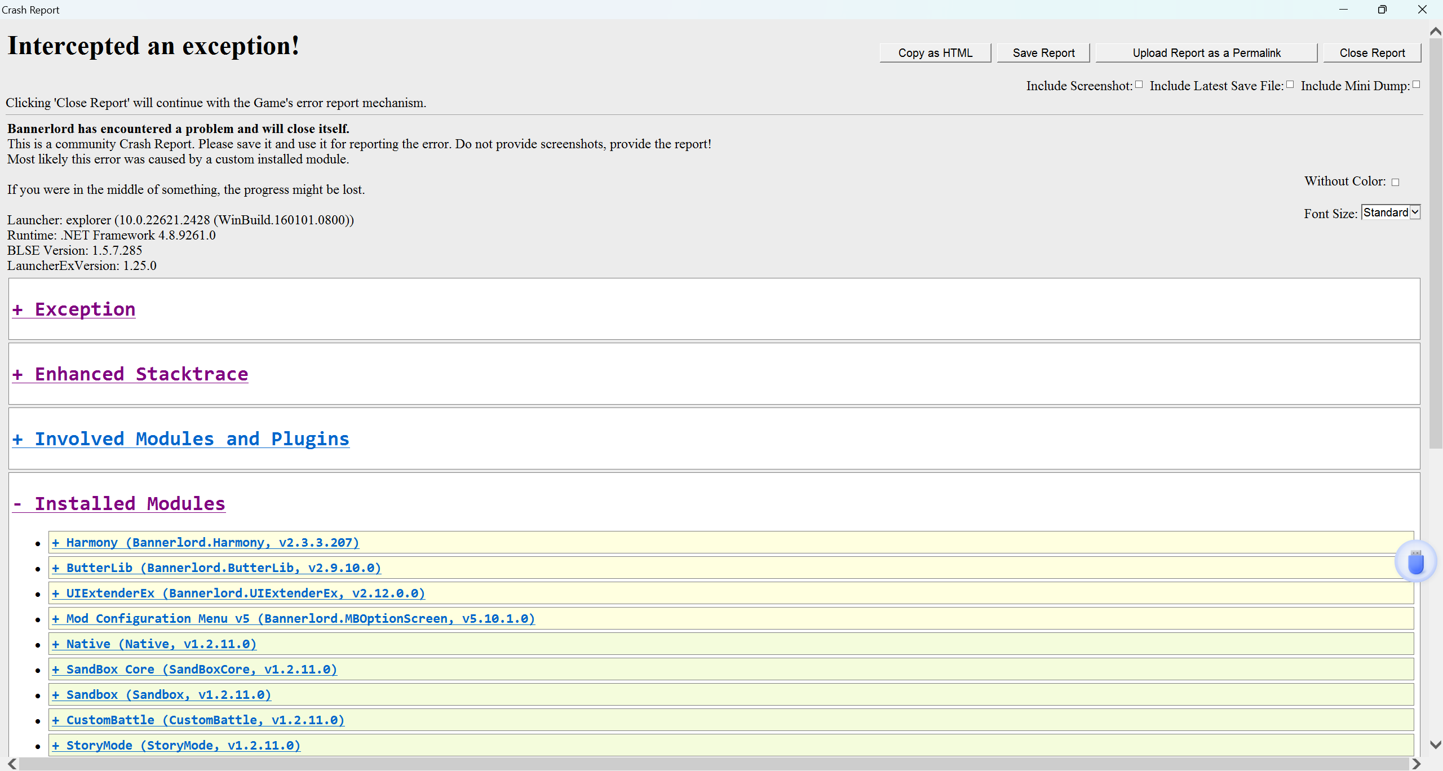Close the crash report
This screenshot has height=771, width=1443.
pyautogui.click(x=1372, y=53)
